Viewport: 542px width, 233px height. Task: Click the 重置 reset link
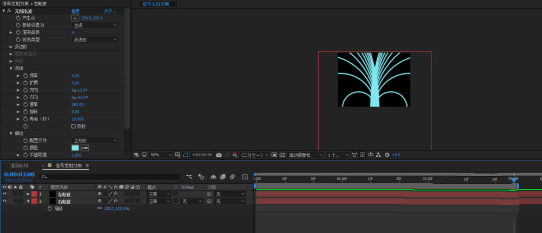click(75, 11)
